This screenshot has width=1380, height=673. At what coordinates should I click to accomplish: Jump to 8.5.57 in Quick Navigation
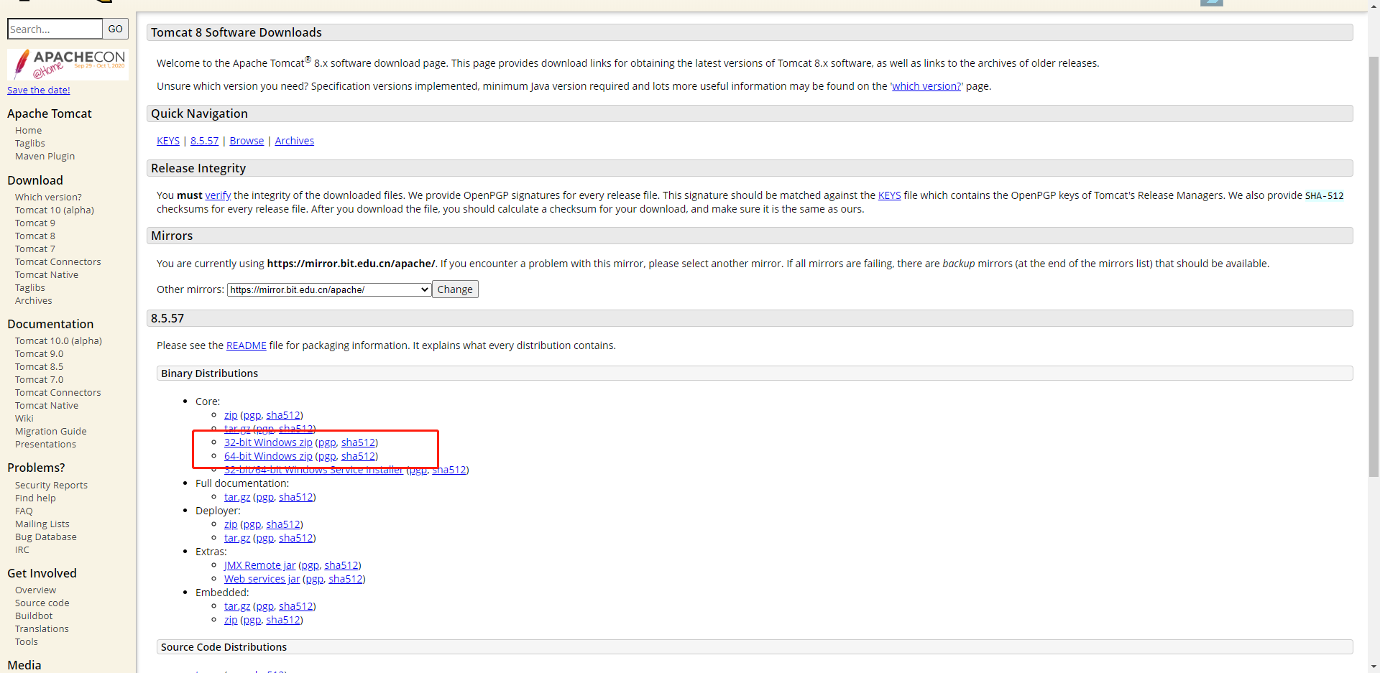(x=204, y=141)
